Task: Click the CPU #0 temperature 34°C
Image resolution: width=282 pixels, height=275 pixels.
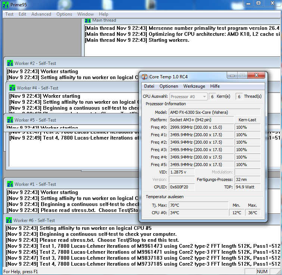Action: point(198,213)
